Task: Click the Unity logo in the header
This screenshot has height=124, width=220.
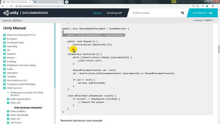Action: point(11,13)
